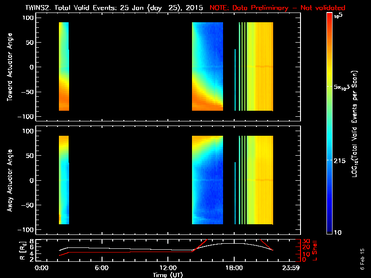Click the 5x10³ colorbar tick label
Image resolution: width=371 pixels, height=278 pixels.
click(x=345, y=87)
